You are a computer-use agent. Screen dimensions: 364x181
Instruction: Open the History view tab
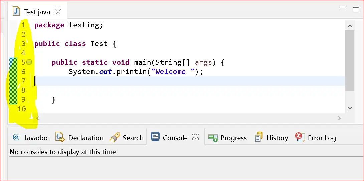(271, 138)
